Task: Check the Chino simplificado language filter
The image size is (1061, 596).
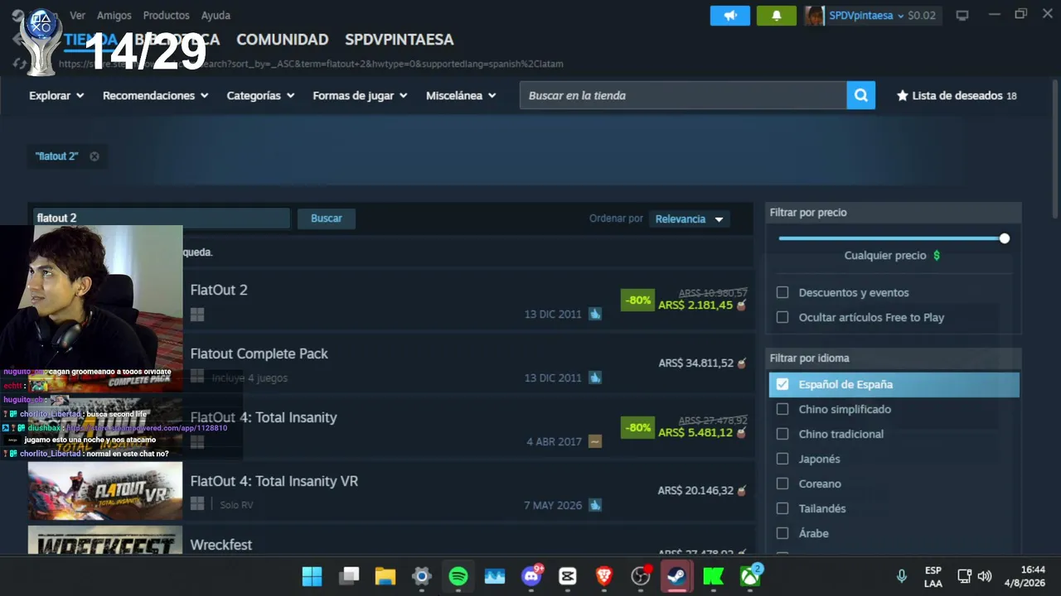Action: coord(782,409)
